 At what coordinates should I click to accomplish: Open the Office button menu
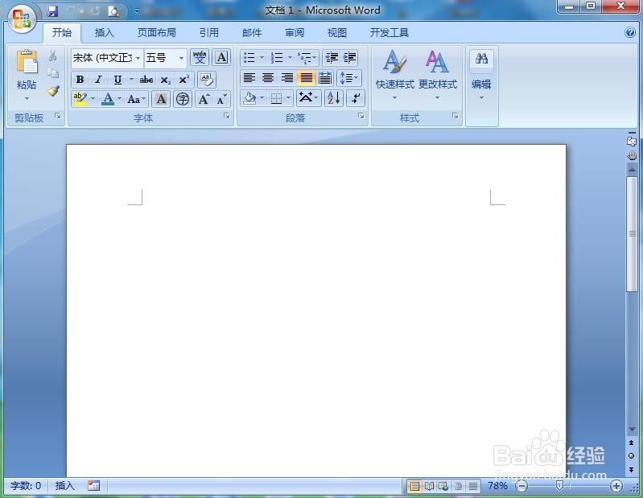click(22, 19)
